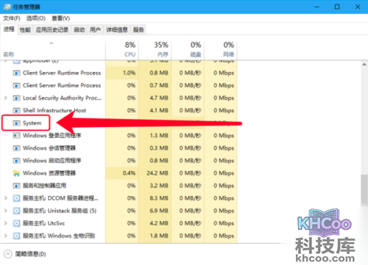Click the 1.0% CPU value
The width and height of the screenshot is (368, 265).
130,73
